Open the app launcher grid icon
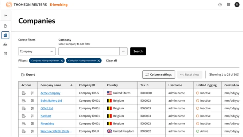The width and height of the screenshot is (243, 137). [229, 5]
